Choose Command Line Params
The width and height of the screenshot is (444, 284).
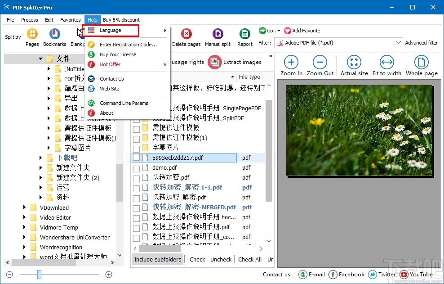point(127,103)
